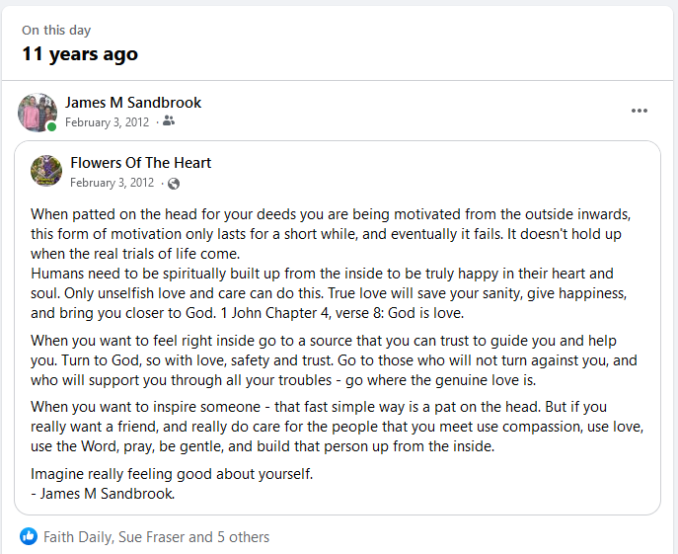Click the "On this day" label
This screenshot has height=554, width=678.
pyautogui.click(x=58, y=31)
